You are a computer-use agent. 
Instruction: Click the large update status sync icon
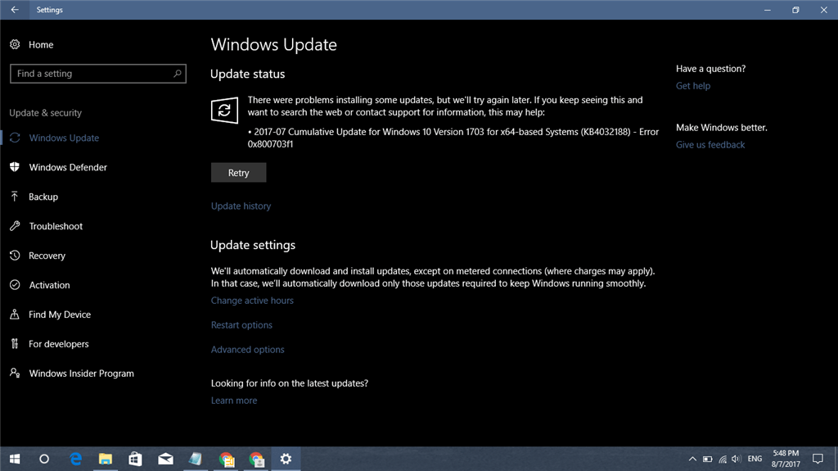click(x=224, y=111)
